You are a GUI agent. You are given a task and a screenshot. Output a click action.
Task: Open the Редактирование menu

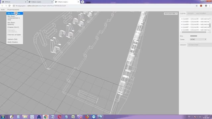pos(13,10)
